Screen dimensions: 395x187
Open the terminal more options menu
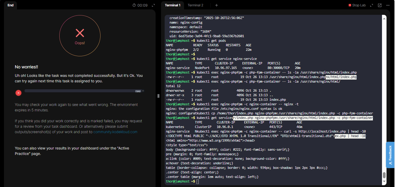coord(388,5)
